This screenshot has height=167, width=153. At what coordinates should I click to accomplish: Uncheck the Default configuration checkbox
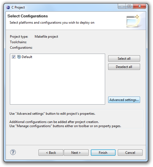click(13, 57)
